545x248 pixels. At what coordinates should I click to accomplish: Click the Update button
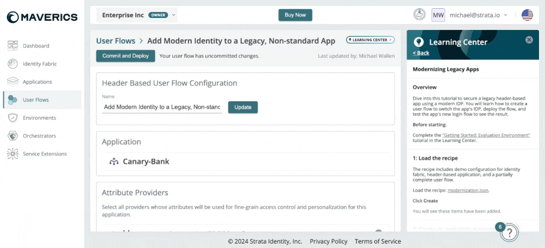(243, 107)
